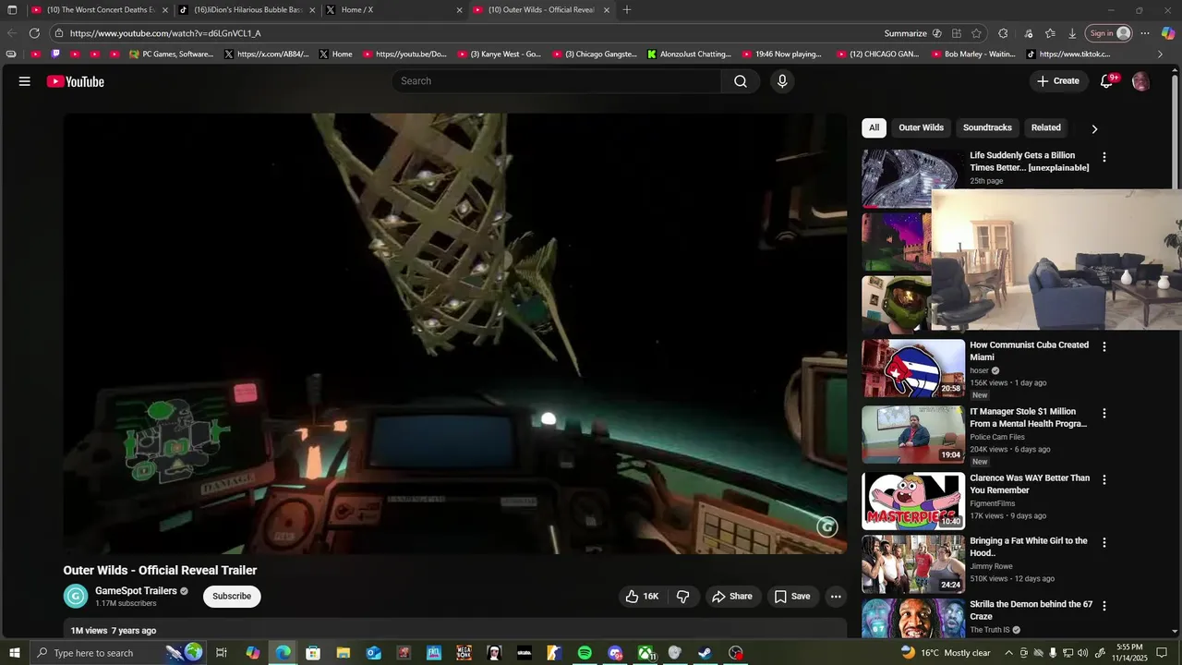Start voice search with microphone icon
This screenshot has height=665, width=1182.
782,81
